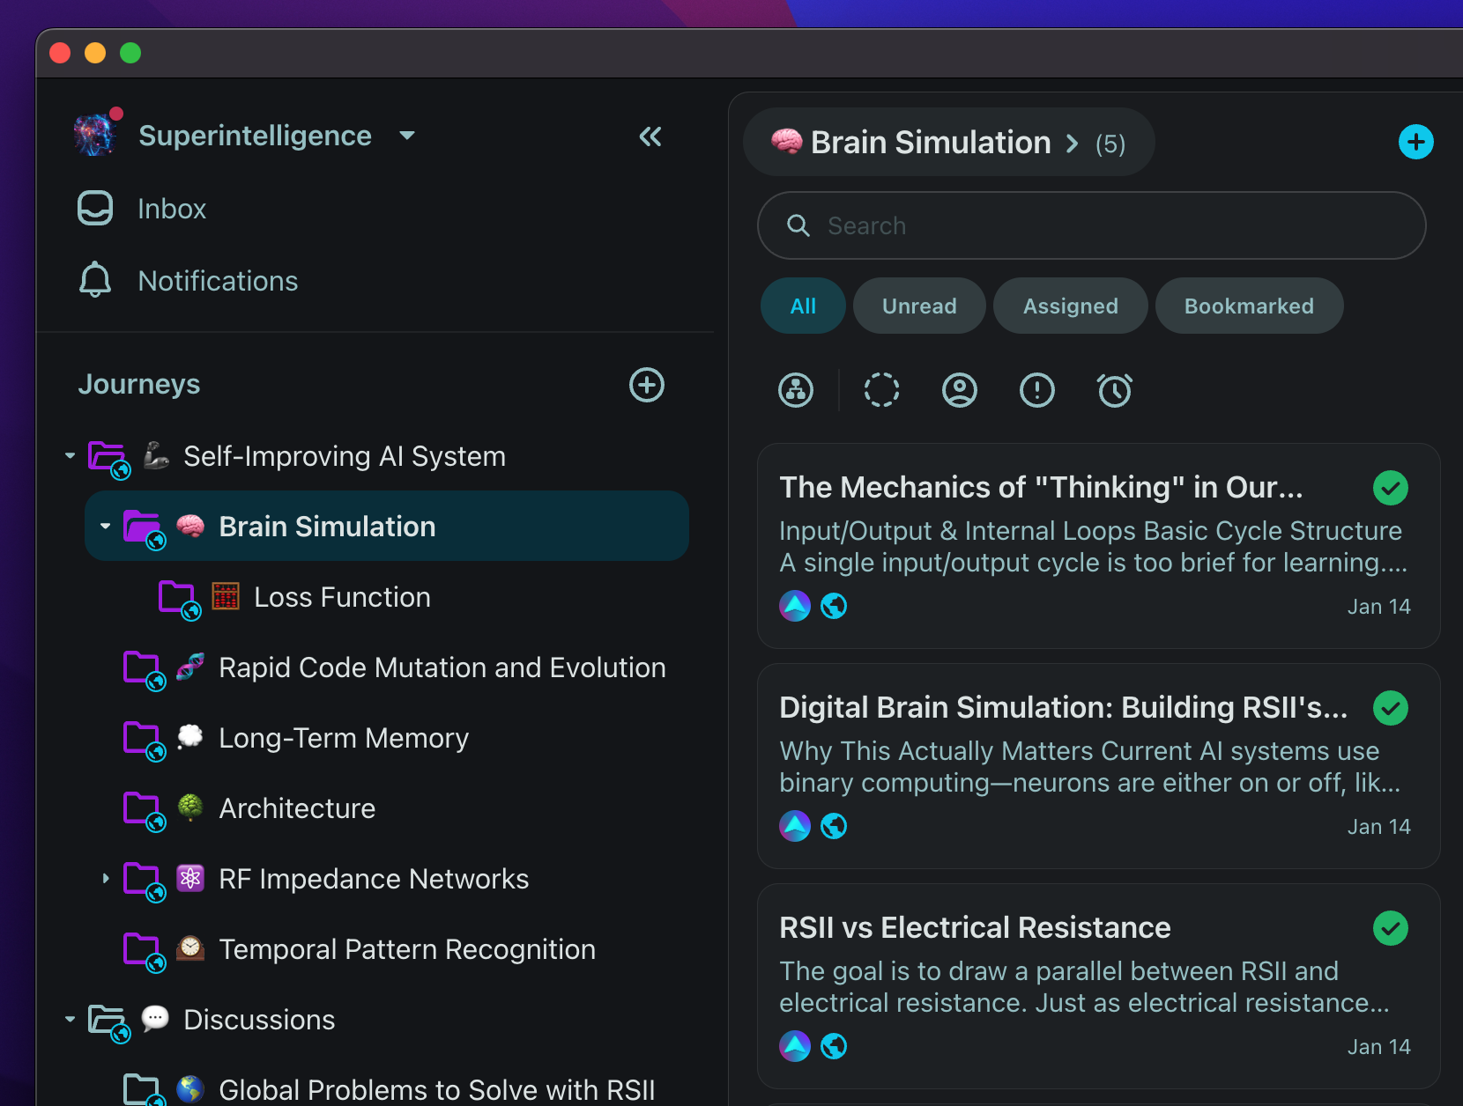Click the green macOS zoom button
The height and width of the screenshot is (1106, 1463).
point(130,53)
